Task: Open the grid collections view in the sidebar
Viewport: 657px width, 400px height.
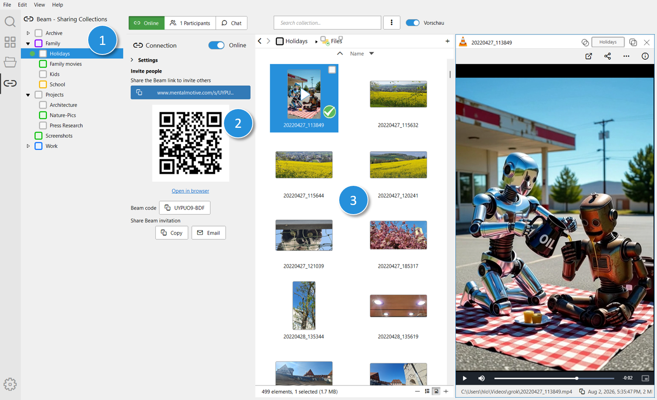Action: [10, 42]
